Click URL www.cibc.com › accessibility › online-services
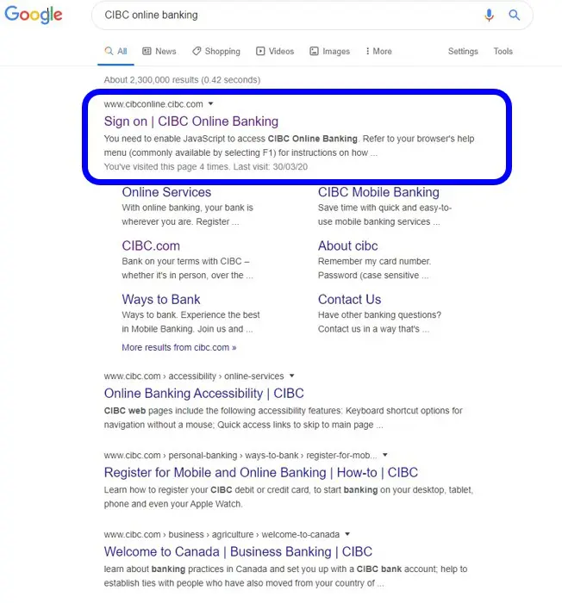Screen dimensions: 562x603 point(194,376)
